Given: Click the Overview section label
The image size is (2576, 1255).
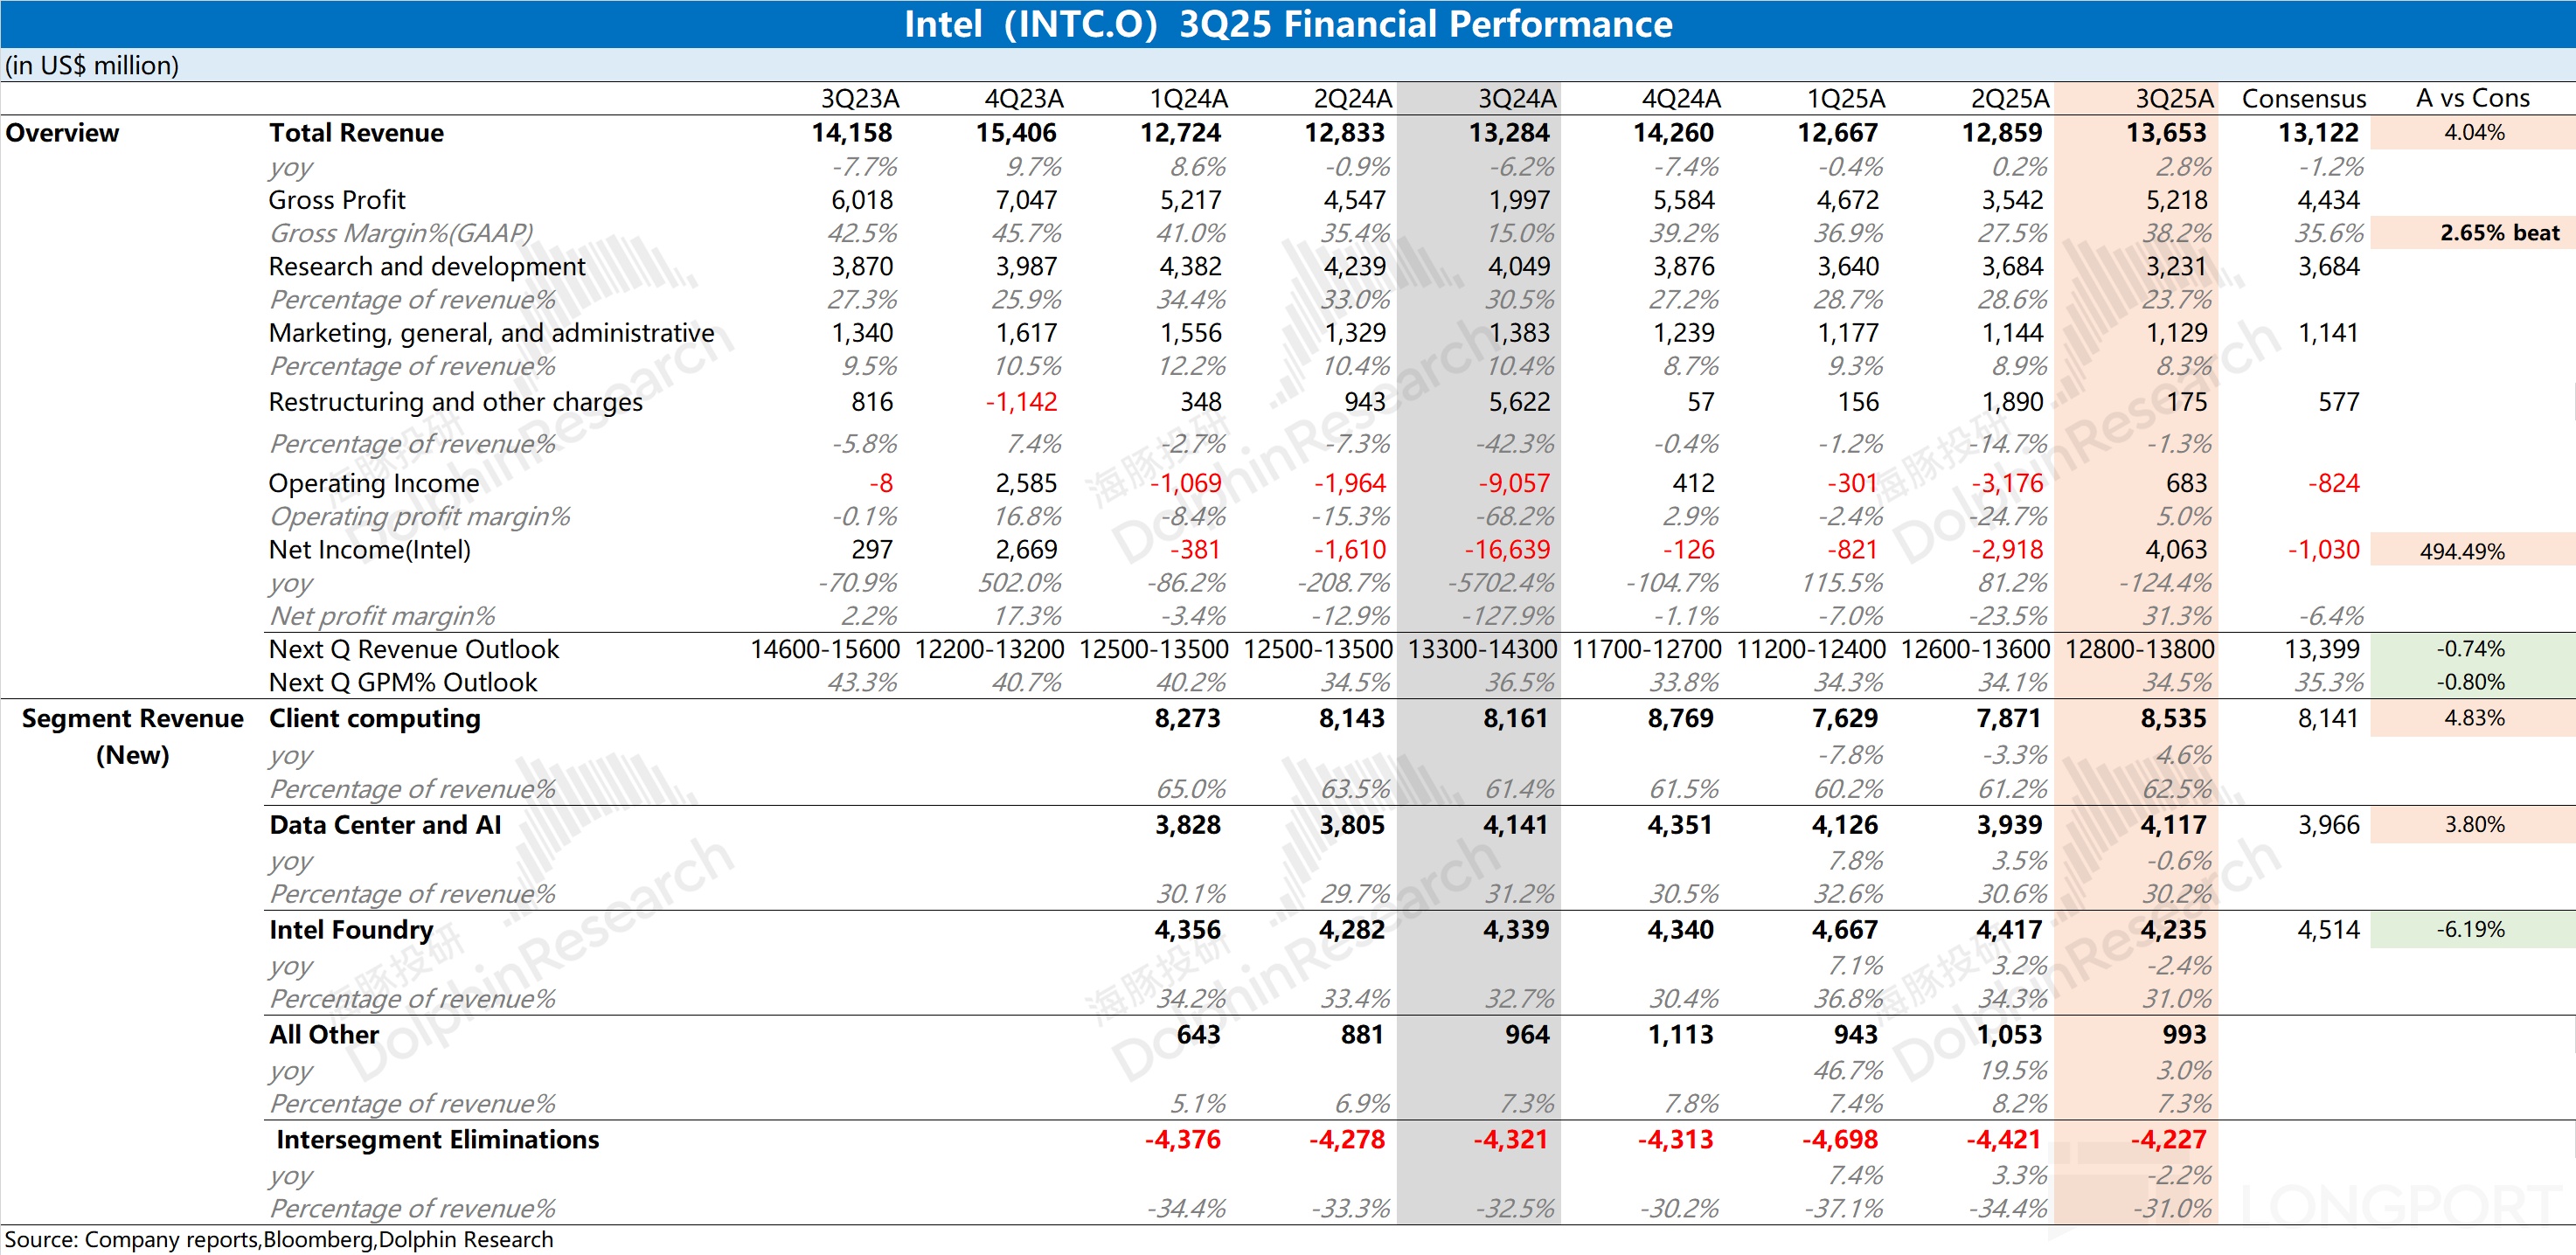Looking at the screenshot, I should click(x=62, y=133).
